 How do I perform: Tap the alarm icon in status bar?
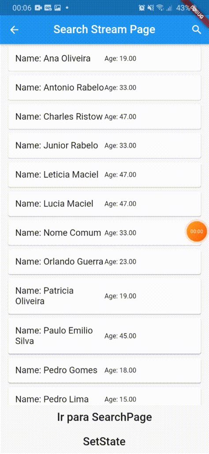(142, 8)
